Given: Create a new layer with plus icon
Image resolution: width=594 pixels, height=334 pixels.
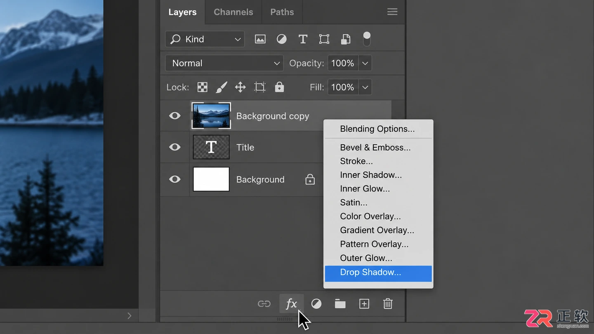Looking at the screenshot, I should click(364, 304).
